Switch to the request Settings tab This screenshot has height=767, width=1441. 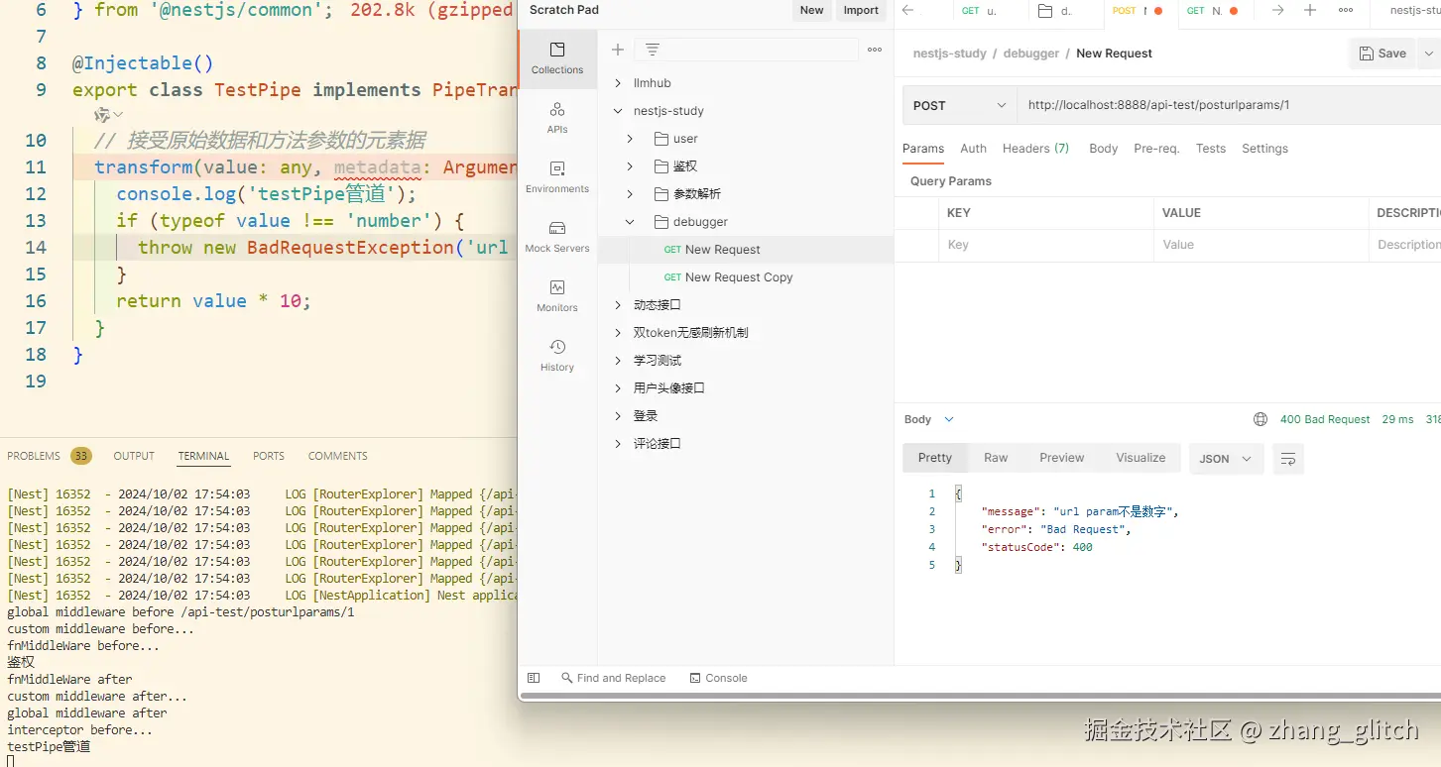coord(1264,149)
